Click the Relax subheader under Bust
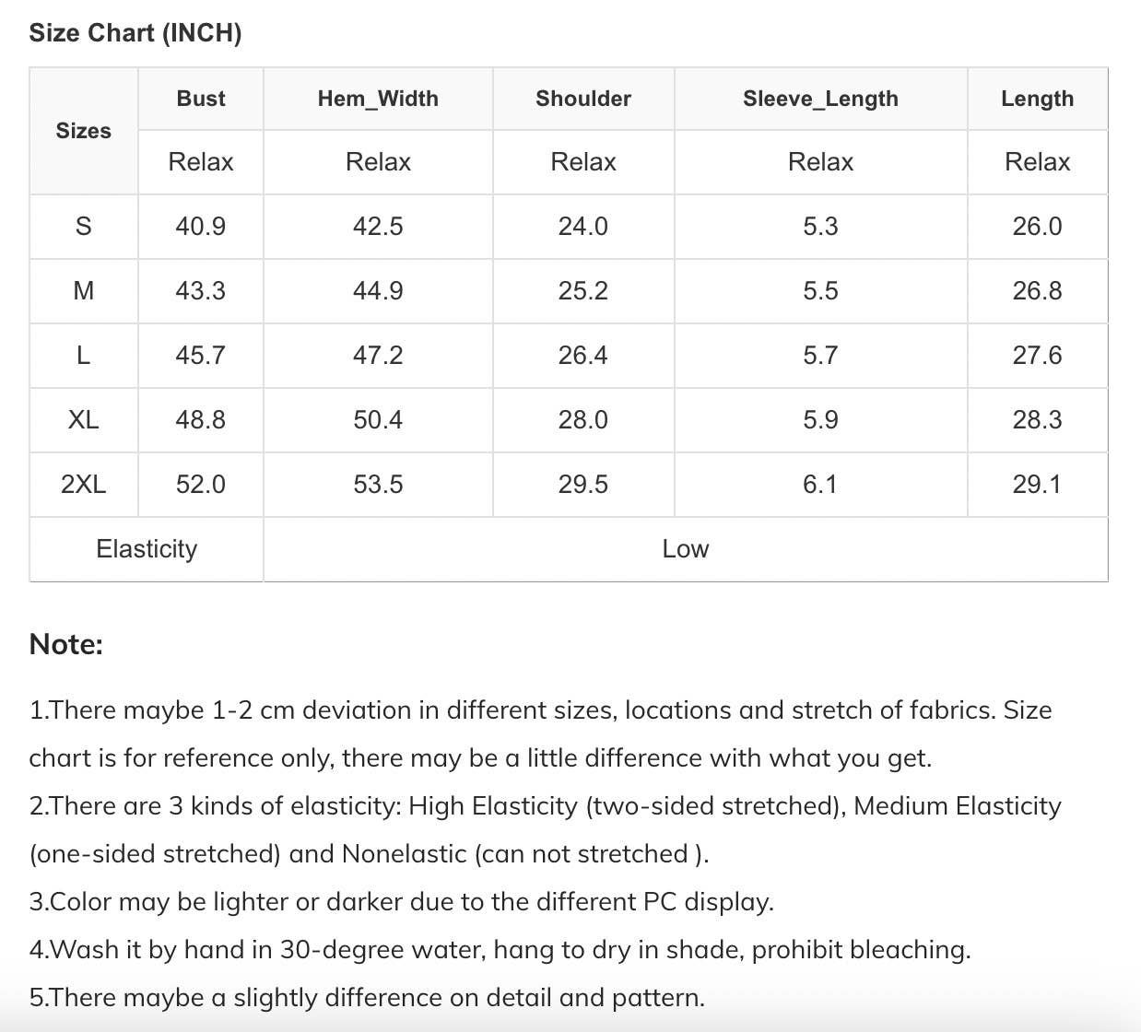This screenshot has height=1032, width=1141. click(x=201, y=162)
